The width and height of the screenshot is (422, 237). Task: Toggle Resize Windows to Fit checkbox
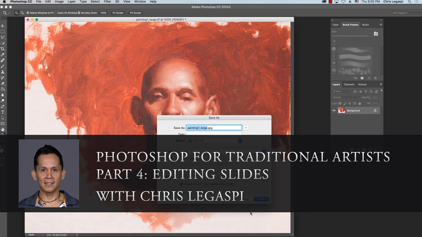[28, 13]
